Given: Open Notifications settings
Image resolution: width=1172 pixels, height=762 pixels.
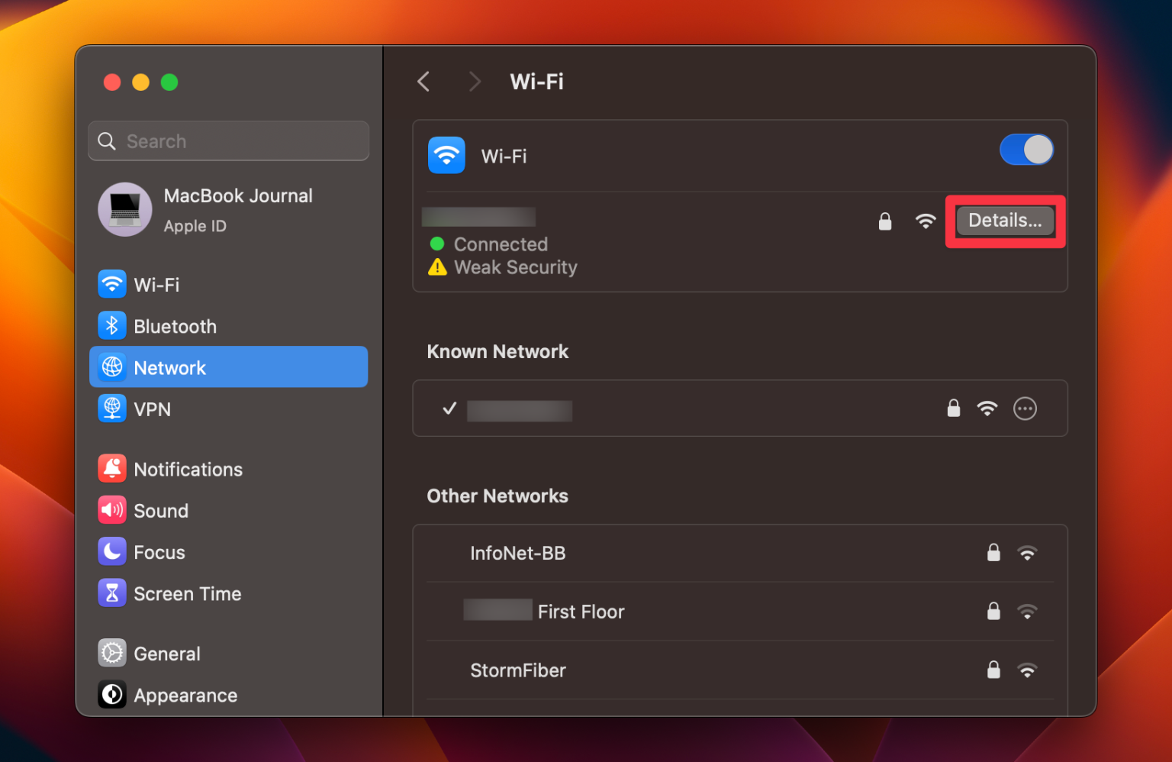Looking at the screenshot, I should coord(188,469).
